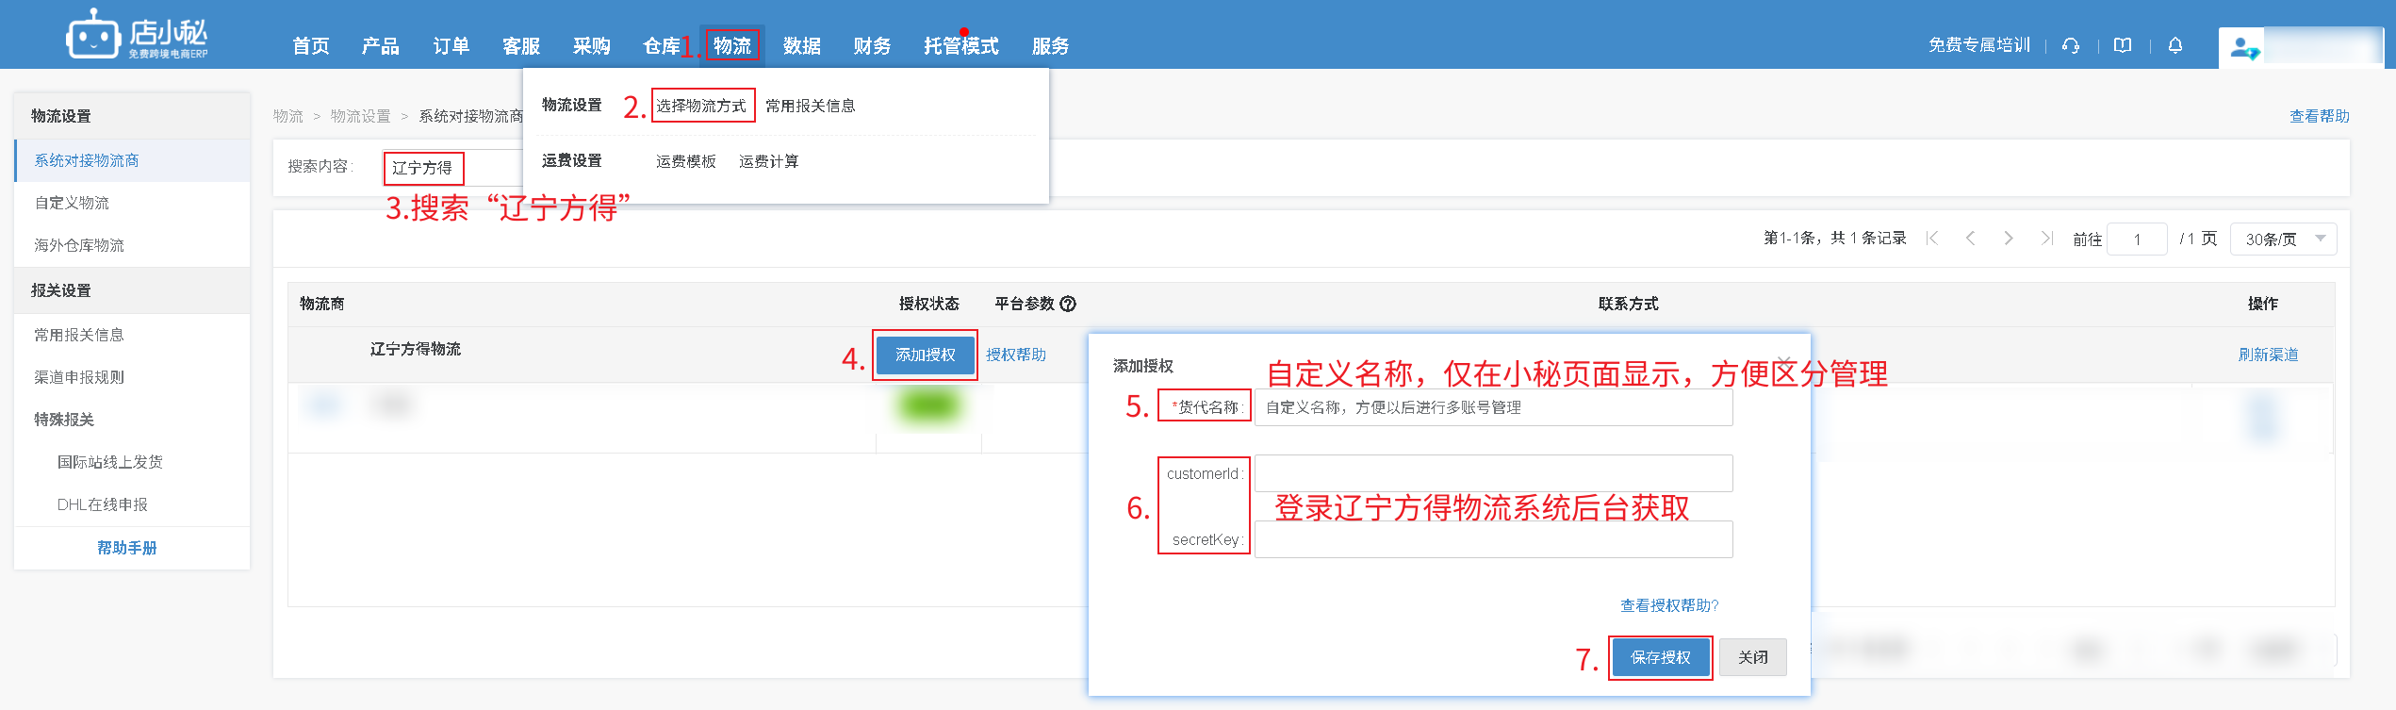This screenshot has width=2396, height=710.
Task: Select 选择物流方式 from logistics submenu
Action: (x=701, y=106)
